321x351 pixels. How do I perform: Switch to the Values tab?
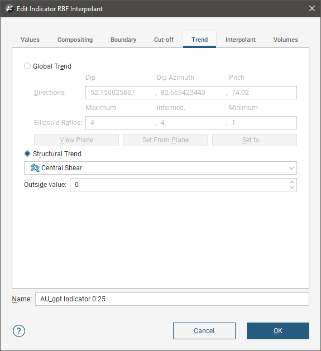click(30, 40)
